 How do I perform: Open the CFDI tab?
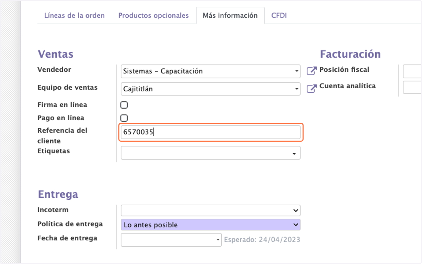(x=279, y=15)
